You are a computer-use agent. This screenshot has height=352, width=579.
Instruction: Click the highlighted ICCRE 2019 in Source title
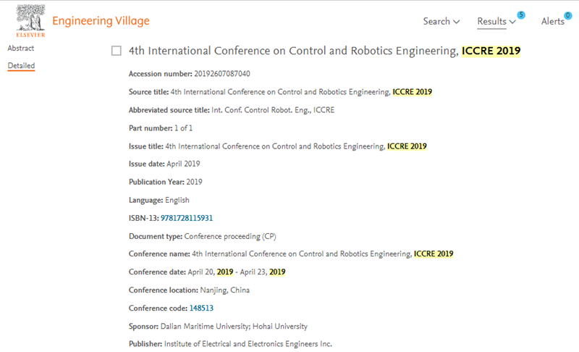[x=412, y=92]
